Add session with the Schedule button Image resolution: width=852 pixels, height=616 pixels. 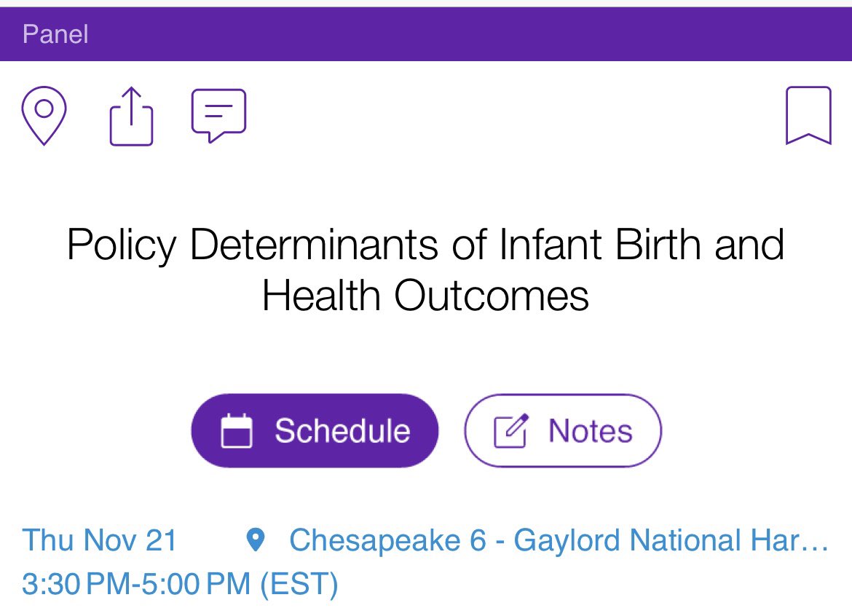315,431
